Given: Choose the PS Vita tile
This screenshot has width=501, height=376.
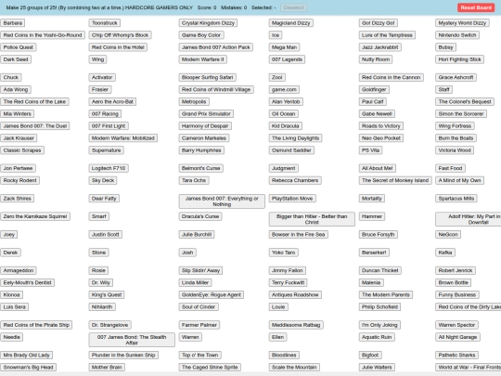Looking at the screenshot, I should coord(370,150).
